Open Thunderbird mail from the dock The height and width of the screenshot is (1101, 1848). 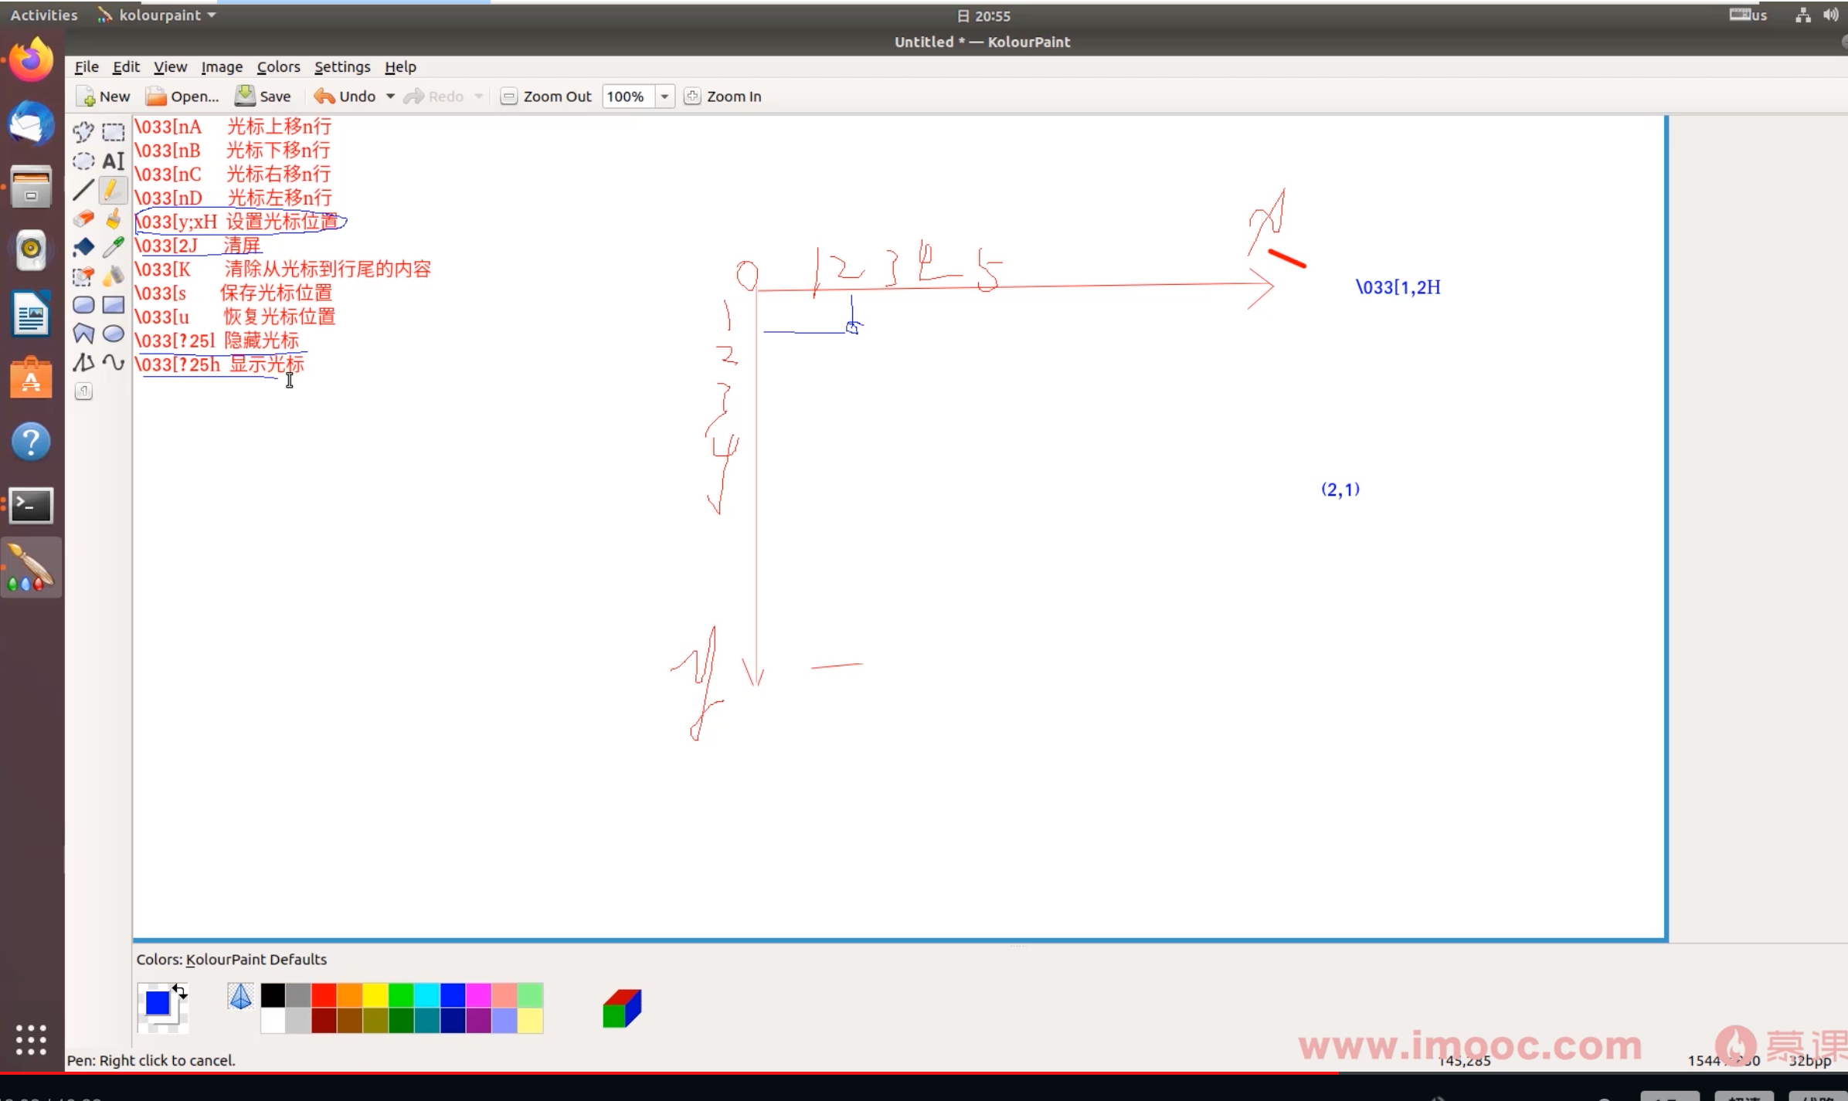pyautogui.click(x=32, y=124)
